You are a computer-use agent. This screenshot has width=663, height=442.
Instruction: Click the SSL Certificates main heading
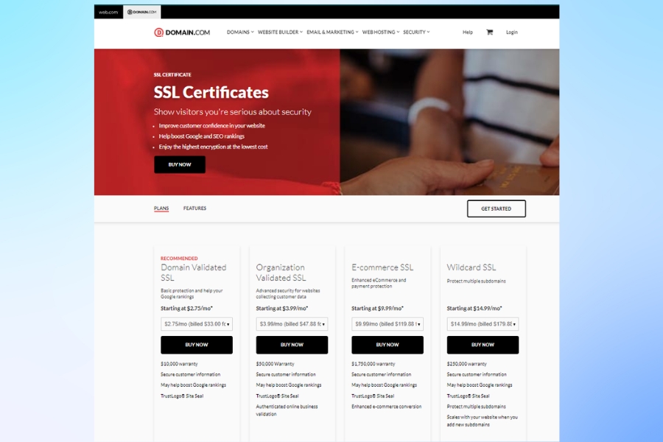coord(211,92)
